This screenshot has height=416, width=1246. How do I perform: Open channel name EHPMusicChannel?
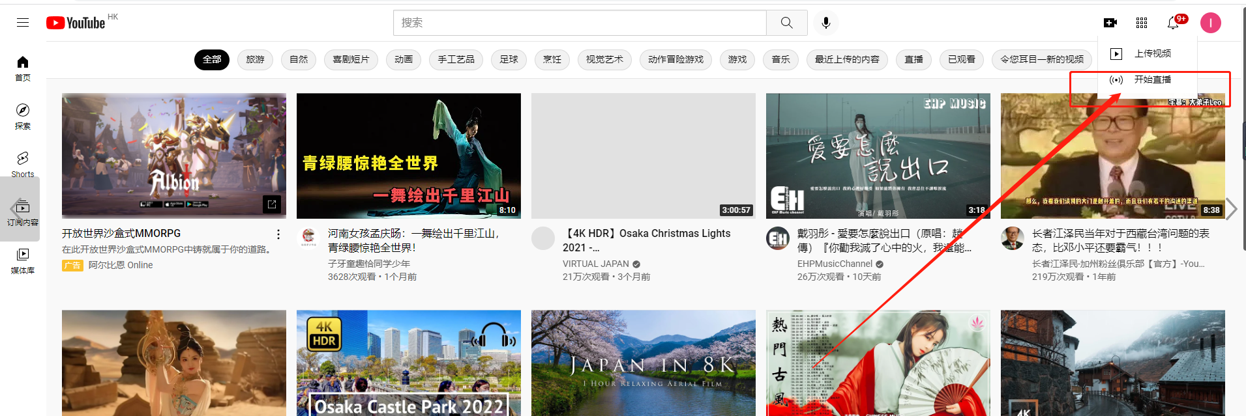click(x=835, y=264)
